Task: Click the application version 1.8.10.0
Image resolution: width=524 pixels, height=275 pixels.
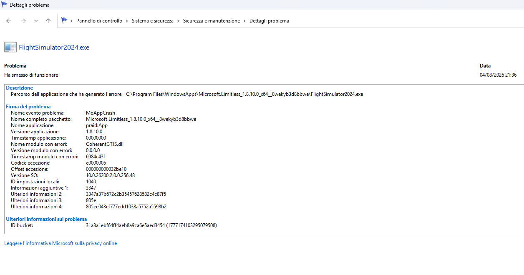Action: point(94,132)
